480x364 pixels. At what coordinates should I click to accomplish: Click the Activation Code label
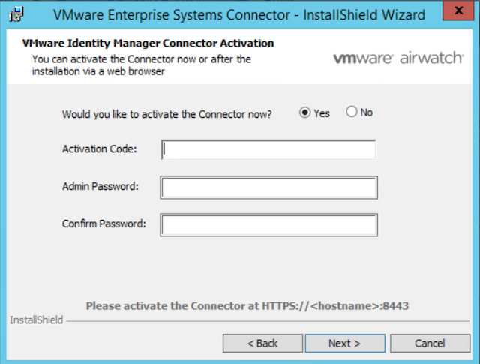(x=100, y=149)
